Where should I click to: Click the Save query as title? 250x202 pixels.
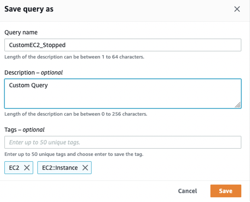pyautogui.click(x=29, y=9)
